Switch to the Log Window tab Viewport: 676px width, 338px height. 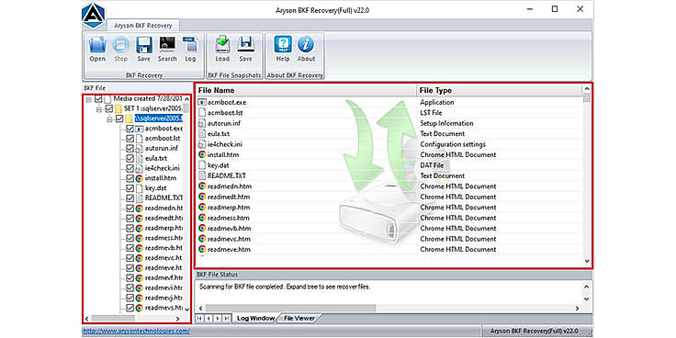point(255,318)
